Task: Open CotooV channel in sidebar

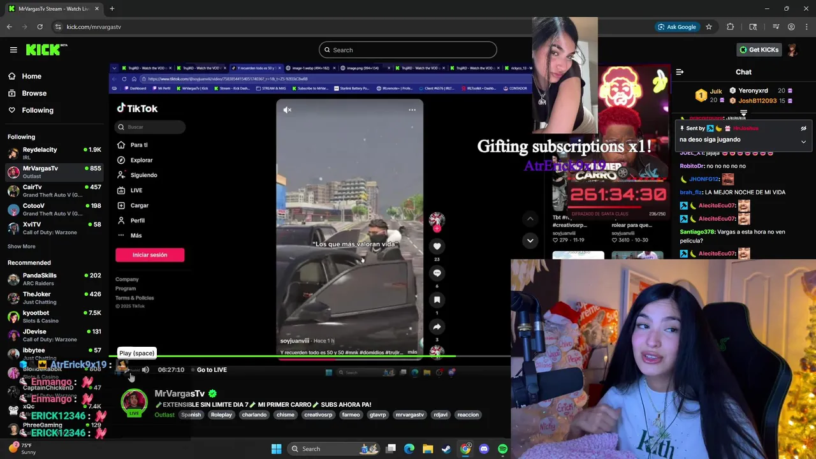Action: tap(54, 209)
